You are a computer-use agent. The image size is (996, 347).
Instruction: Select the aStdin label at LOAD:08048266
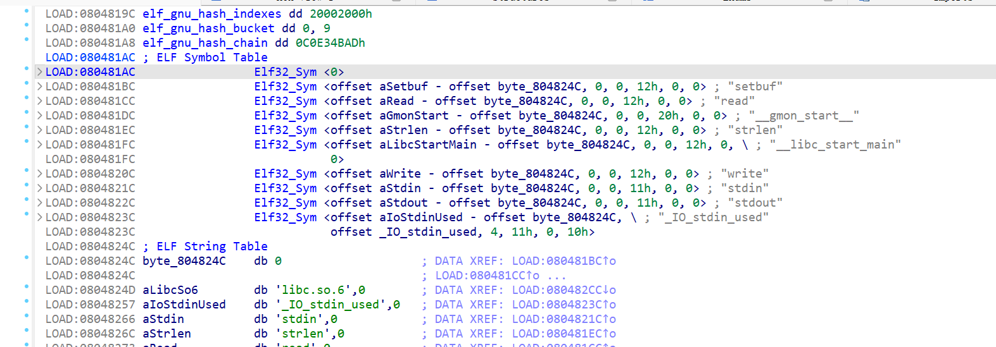tap(163, 319)
